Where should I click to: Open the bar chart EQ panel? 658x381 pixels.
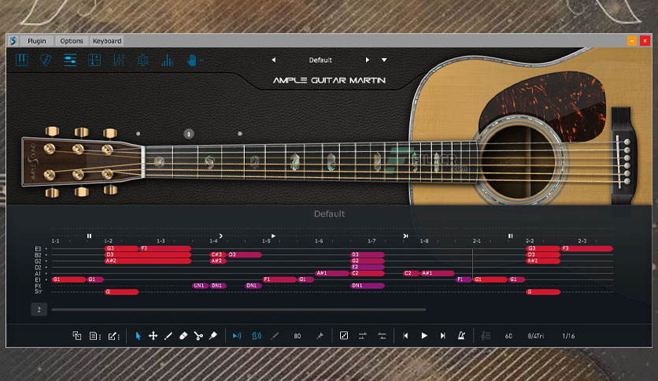coord(167,60)
